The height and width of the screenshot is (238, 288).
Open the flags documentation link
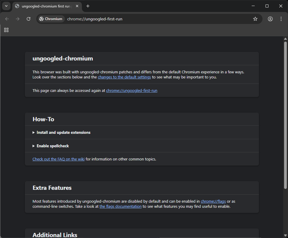[x=121, y=207]
